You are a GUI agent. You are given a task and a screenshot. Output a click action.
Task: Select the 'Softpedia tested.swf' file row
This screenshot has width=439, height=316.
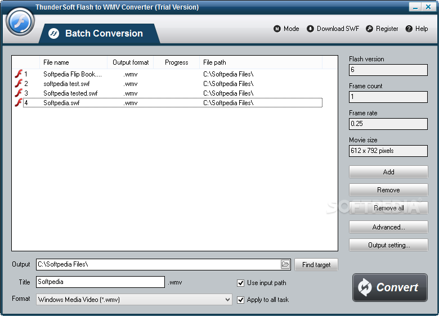[168, 93]
